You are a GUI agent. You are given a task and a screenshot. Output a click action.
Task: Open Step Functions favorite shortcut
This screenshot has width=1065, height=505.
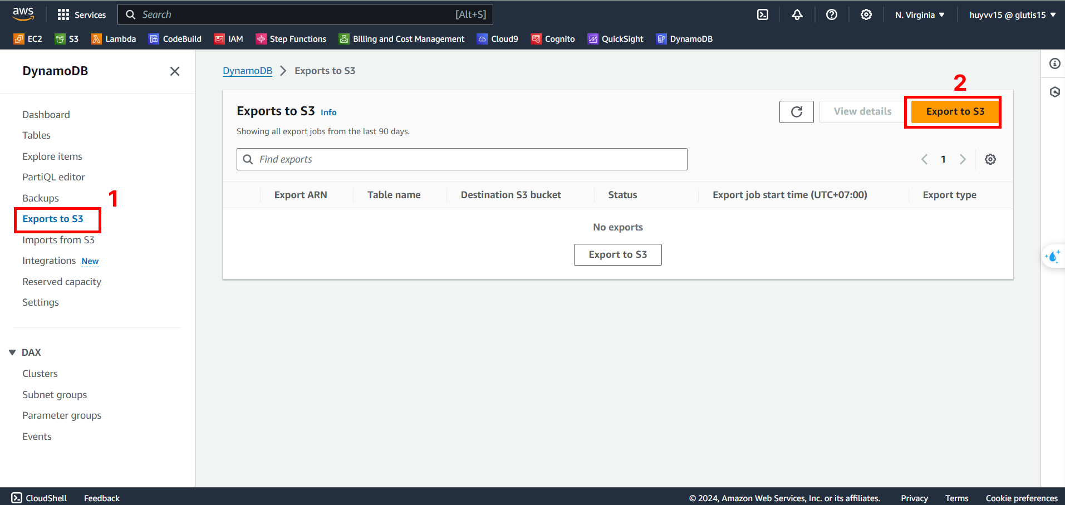click(291, 39)
